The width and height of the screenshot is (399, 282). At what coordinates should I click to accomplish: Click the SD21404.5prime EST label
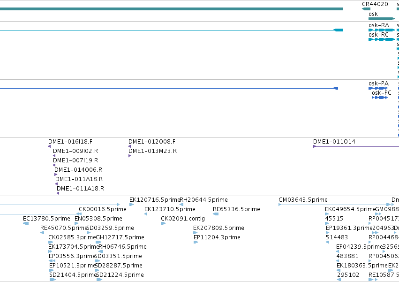[73, 275]
